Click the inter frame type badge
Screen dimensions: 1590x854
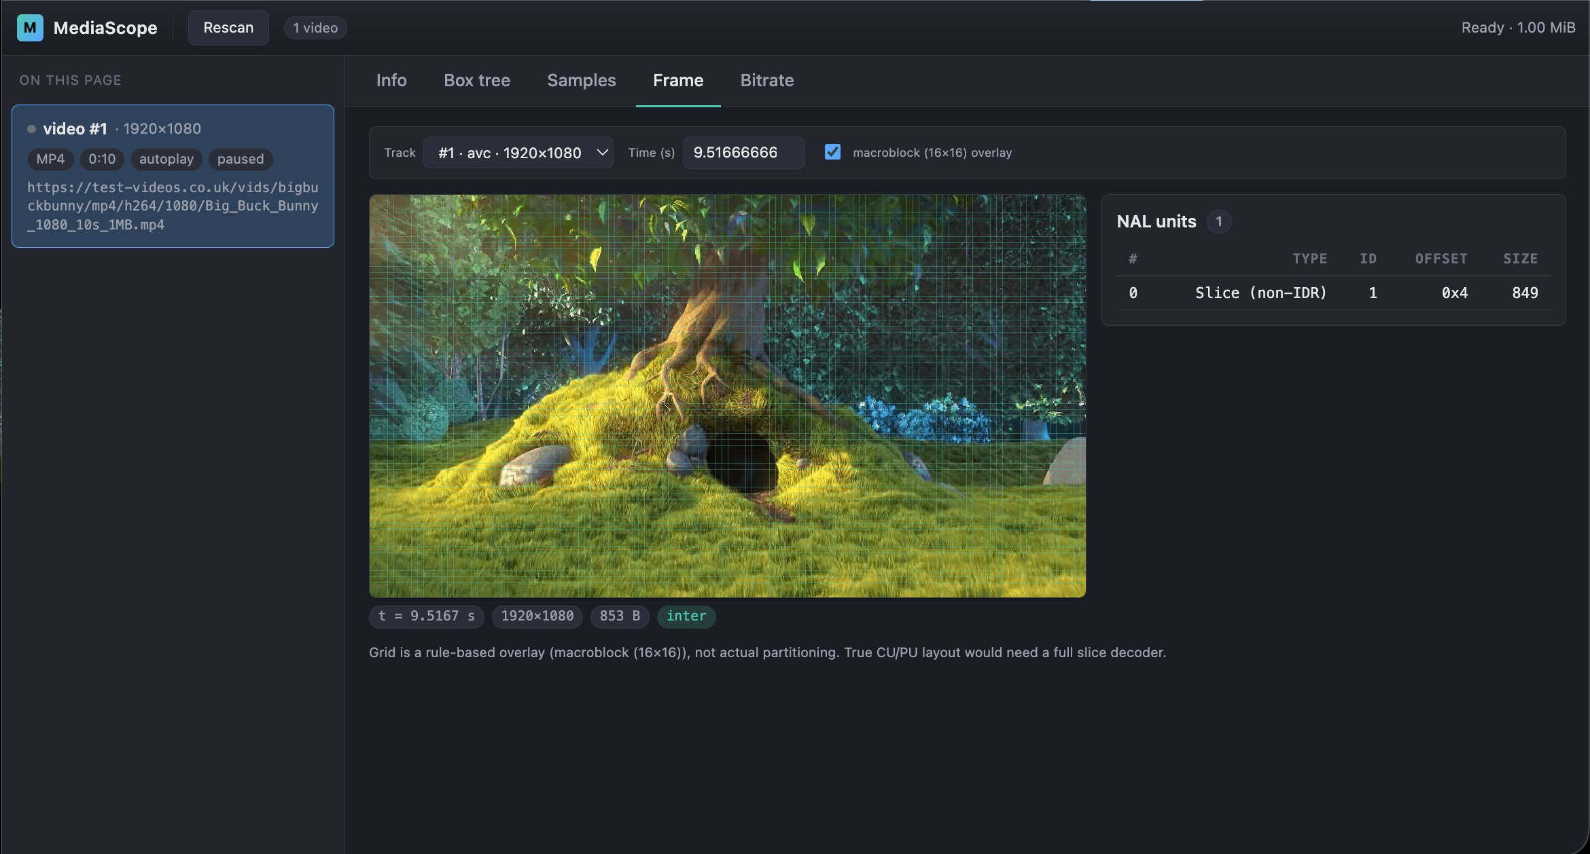(x=686, y=616)
